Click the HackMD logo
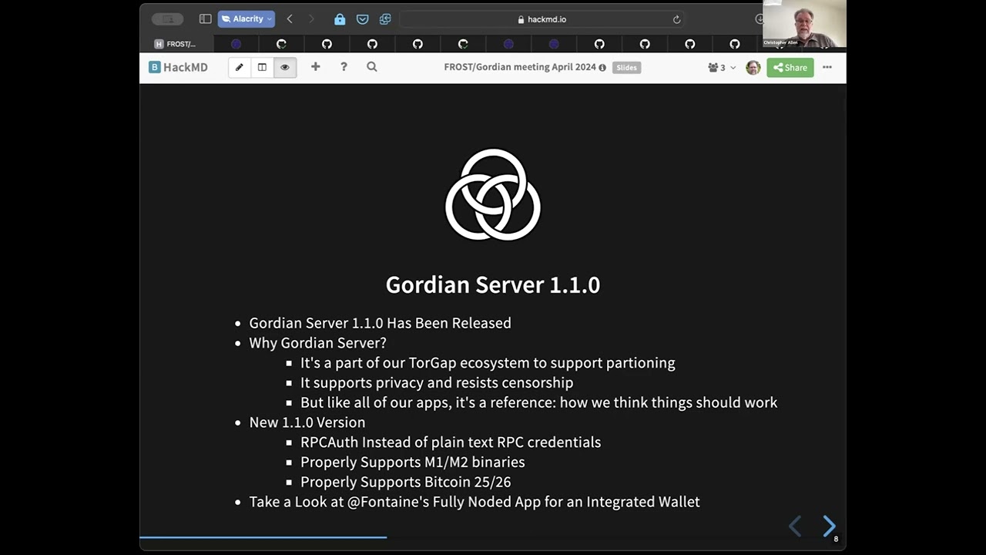 pyautogui.click(x=179, y=67)
